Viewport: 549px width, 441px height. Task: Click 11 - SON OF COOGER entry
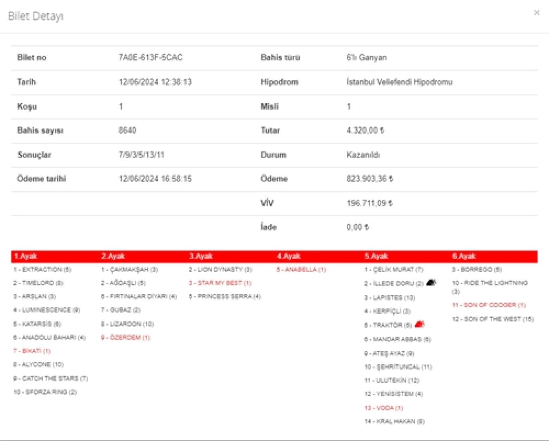[x=489, y=305]
